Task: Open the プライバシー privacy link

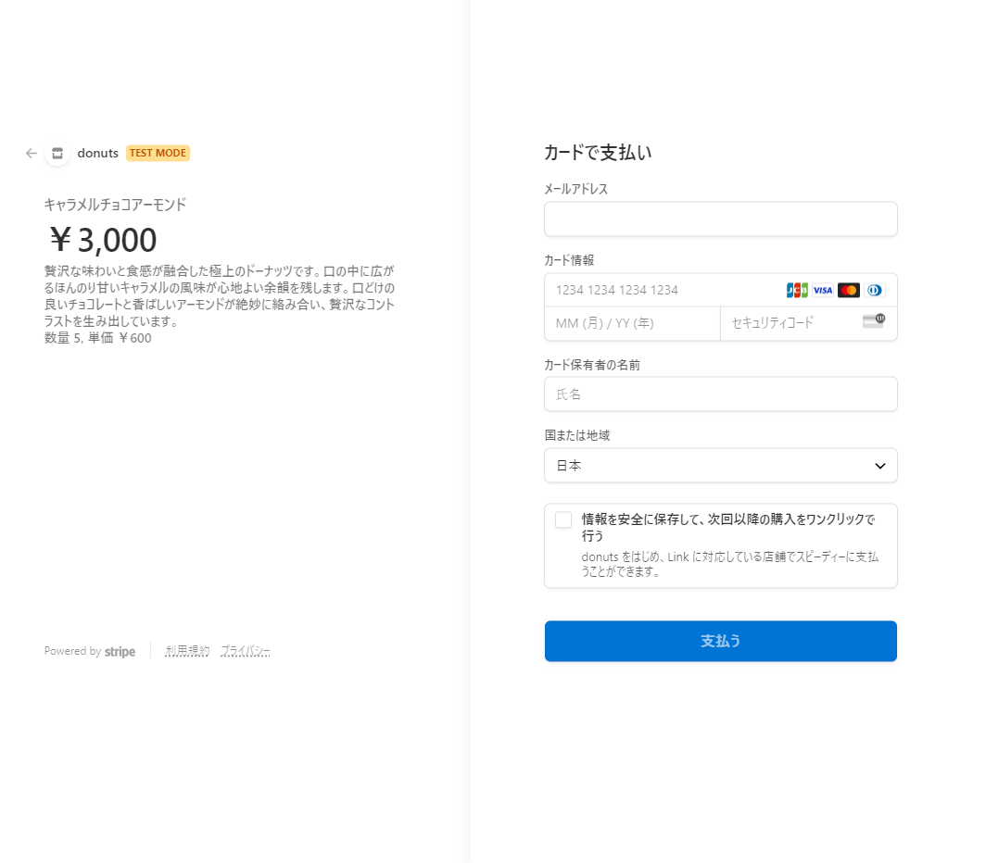Action: click(x=246, y=651)
